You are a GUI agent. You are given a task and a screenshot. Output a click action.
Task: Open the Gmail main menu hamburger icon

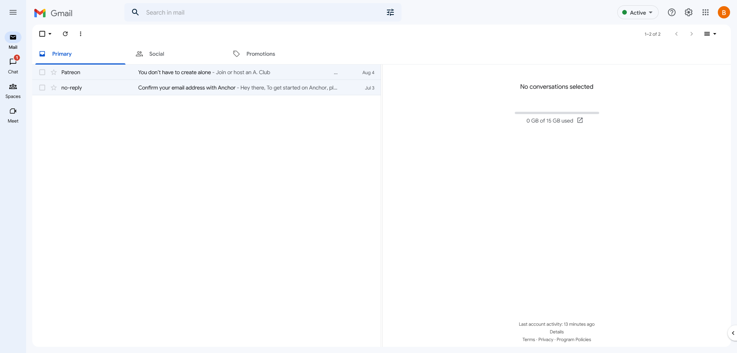[x=13, y=12]
